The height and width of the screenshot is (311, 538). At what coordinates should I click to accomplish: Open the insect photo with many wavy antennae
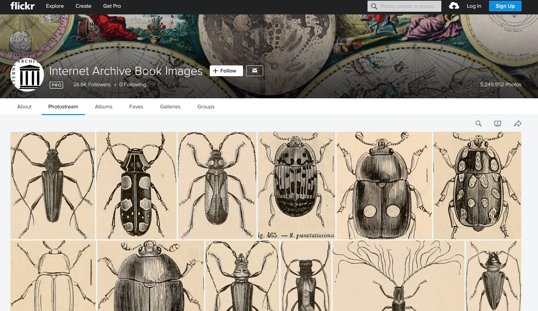click(398, 276)
